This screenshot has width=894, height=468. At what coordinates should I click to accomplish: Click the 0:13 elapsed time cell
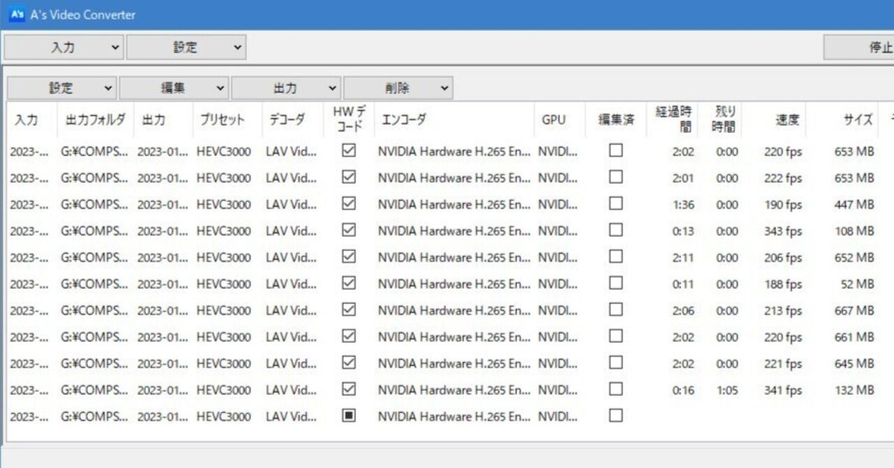tap(683, 232)
